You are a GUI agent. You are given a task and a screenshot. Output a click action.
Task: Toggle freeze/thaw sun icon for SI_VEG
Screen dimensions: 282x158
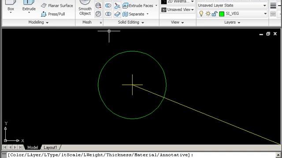(x=208, y=14)
